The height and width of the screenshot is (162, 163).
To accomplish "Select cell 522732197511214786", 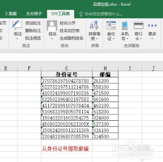I will click(67, 87).
